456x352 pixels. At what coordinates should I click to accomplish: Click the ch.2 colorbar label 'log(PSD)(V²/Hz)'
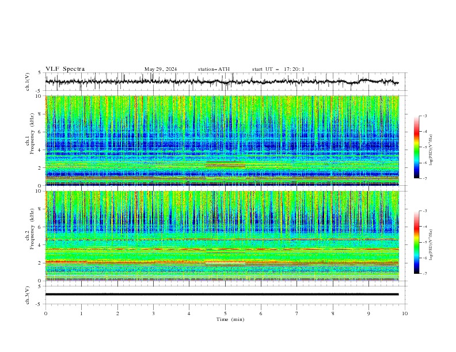point(432,245)
